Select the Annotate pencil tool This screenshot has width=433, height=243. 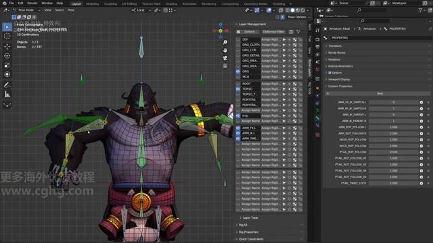(7, 85)
